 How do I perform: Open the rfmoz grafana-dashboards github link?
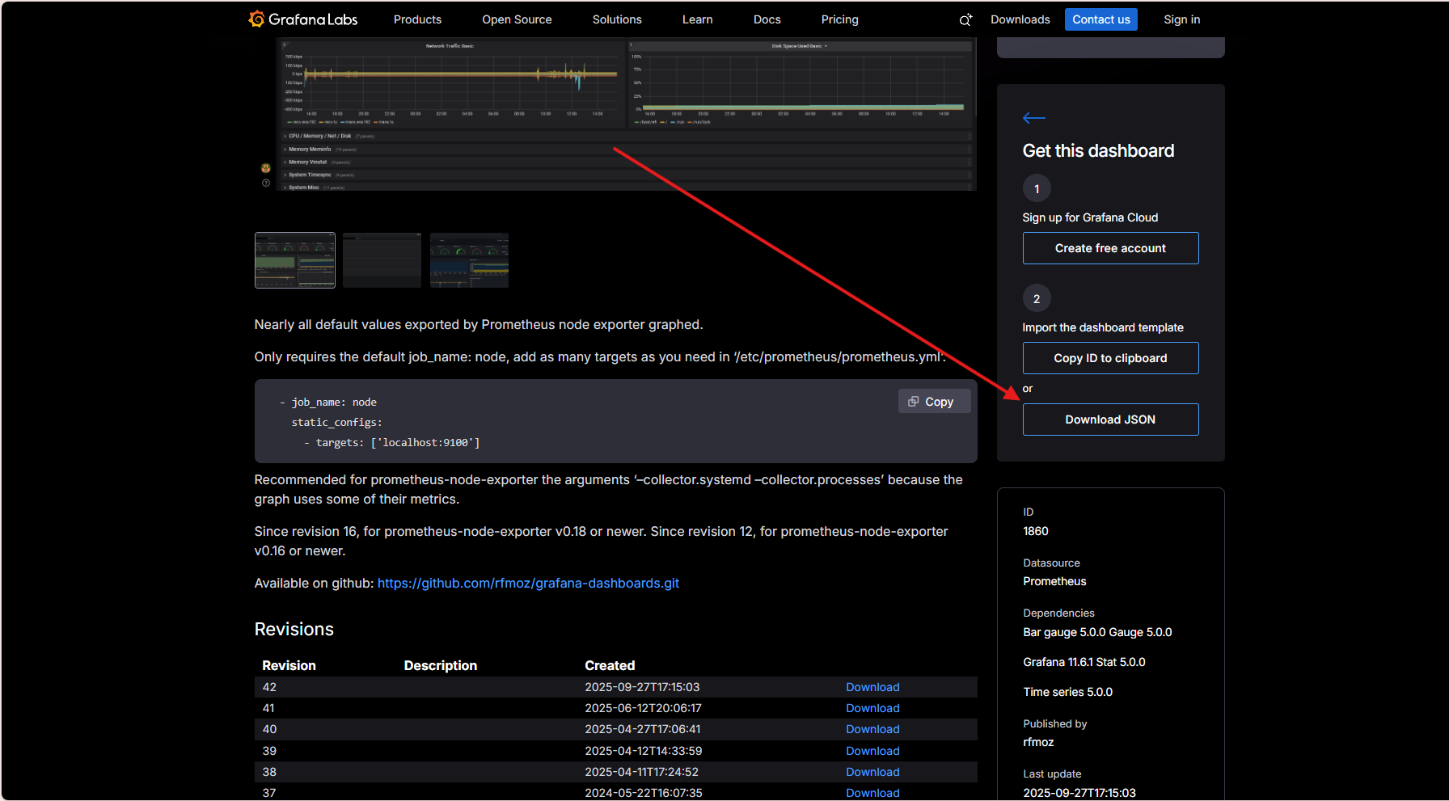[x=528, y=584]
